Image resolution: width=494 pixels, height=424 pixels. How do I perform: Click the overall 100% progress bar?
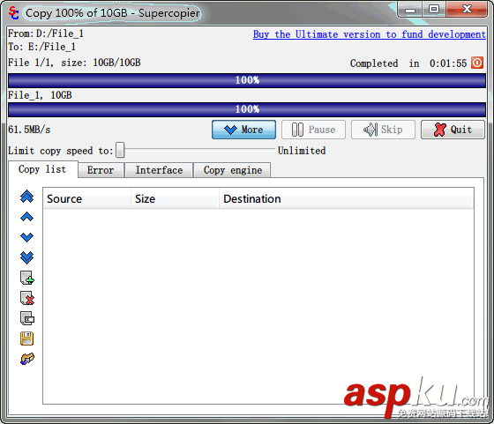pos(247,80)
